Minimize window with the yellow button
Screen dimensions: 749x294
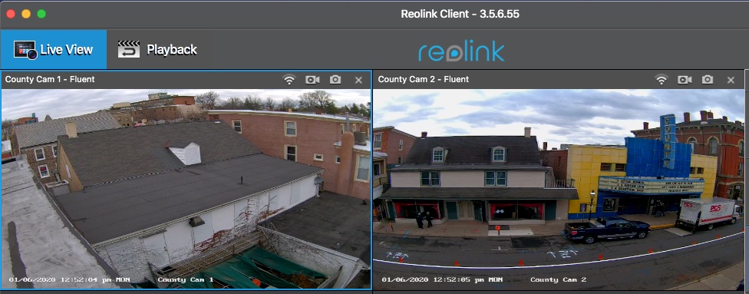click(26, 14)
